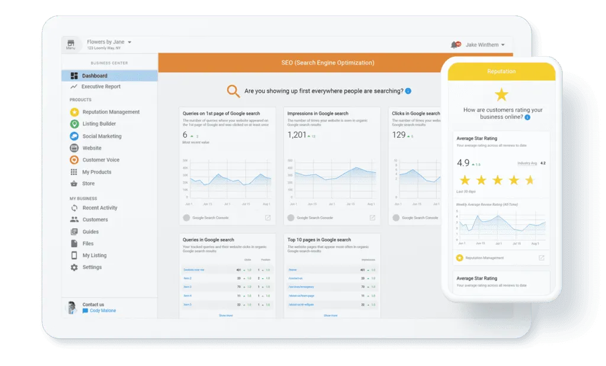Click Show more under Top 10 pages
This screenshot has width=606, height=366.
(x=330, y=315)
